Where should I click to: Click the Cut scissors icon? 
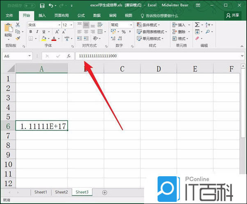[x=18, y=25]
